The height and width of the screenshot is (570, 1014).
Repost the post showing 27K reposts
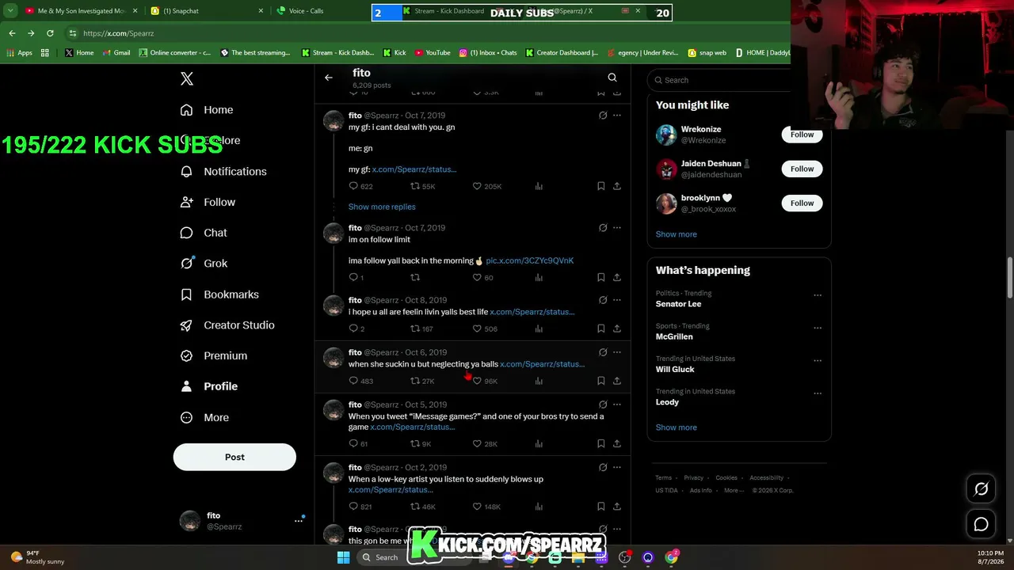click(x=414, y=381)
